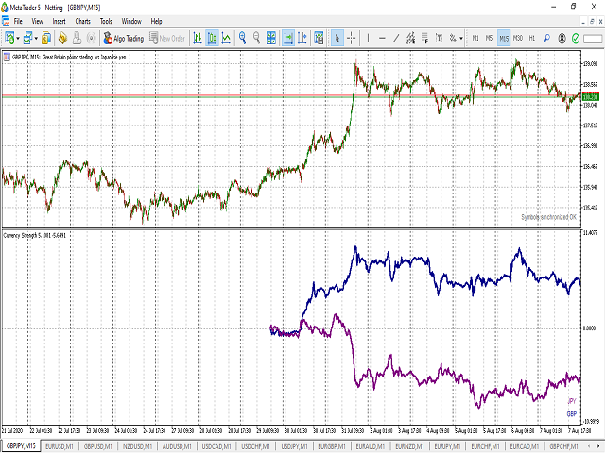Click the tile windows grid icon
This screenshot has width=605, height=453.
tap(273, 39)
